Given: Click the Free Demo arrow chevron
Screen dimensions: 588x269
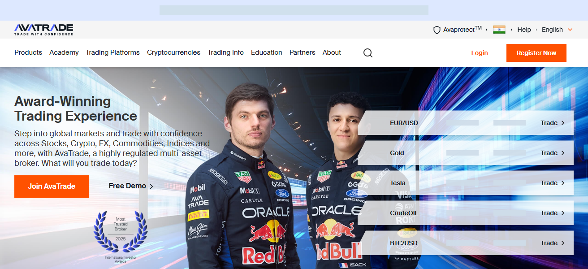Looking at the screenshot, I should point(151,187).
